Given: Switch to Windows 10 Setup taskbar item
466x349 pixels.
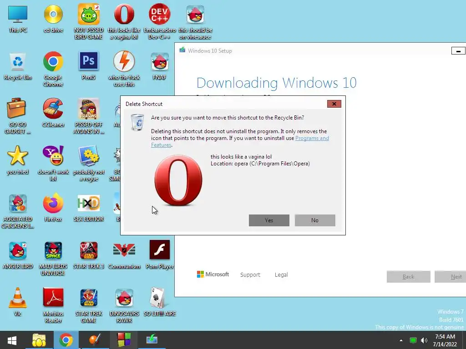Looking at the screenshot, I should click(x=152, y=340).
